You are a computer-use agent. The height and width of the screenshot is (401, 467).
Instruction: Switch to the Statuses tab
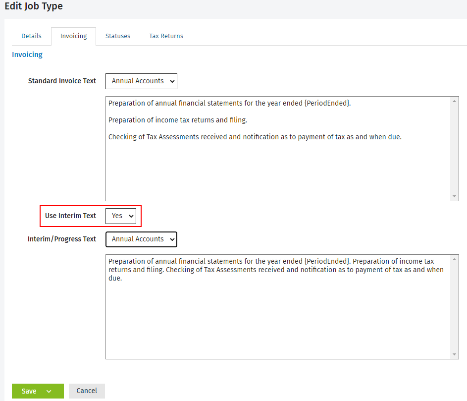117,36
